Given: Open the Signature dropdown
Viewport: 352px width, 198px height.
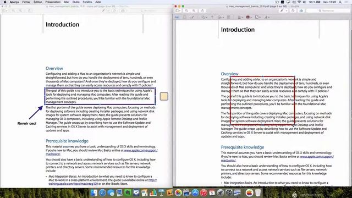Looking at the screenshot, I should pos(221,17).
